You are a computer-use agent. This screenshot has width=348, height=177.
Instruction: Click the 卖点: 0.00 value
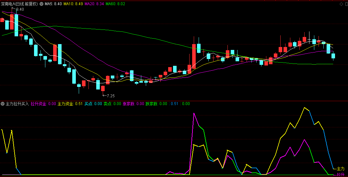[x=112, y=104]
